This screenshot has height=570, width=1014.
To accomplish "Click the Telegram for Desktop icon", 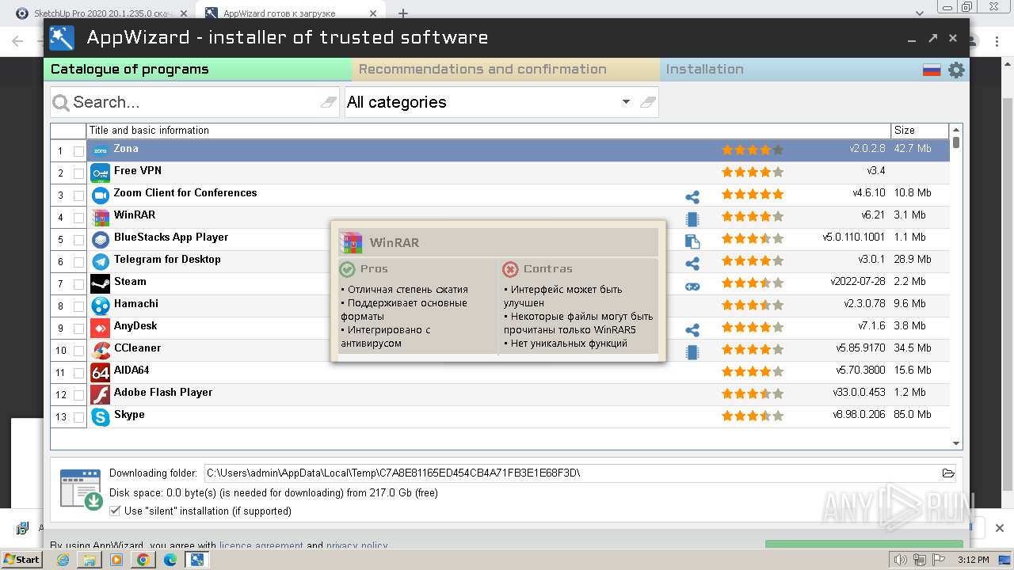I will click(101, 261).
